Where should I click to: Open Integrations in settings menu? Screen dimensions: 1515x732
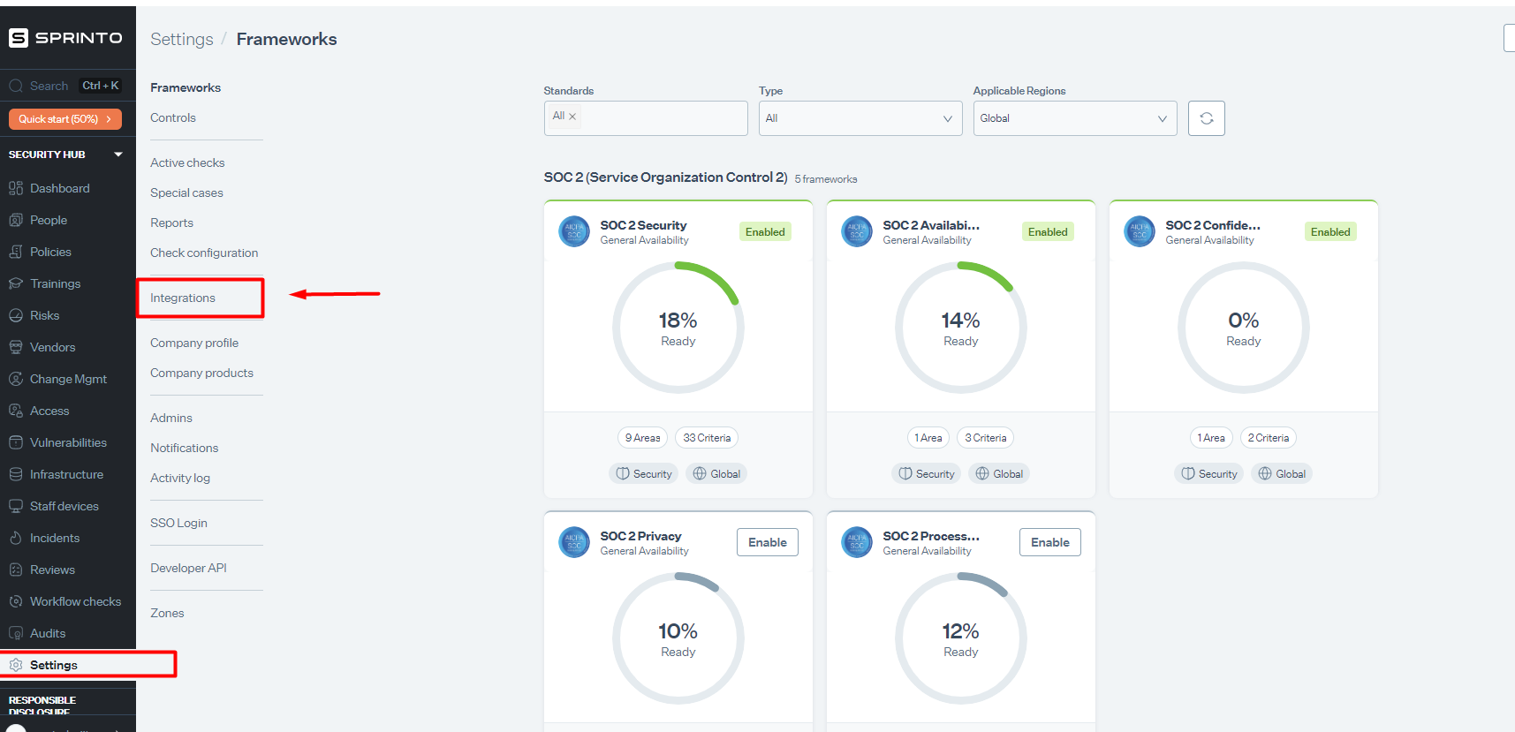click(183, 298)
